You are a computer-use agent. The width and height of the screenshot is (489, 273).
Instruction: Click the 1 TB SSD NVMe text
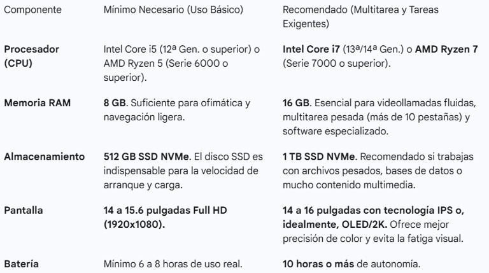pyautogui.click(x=319, y=157)
